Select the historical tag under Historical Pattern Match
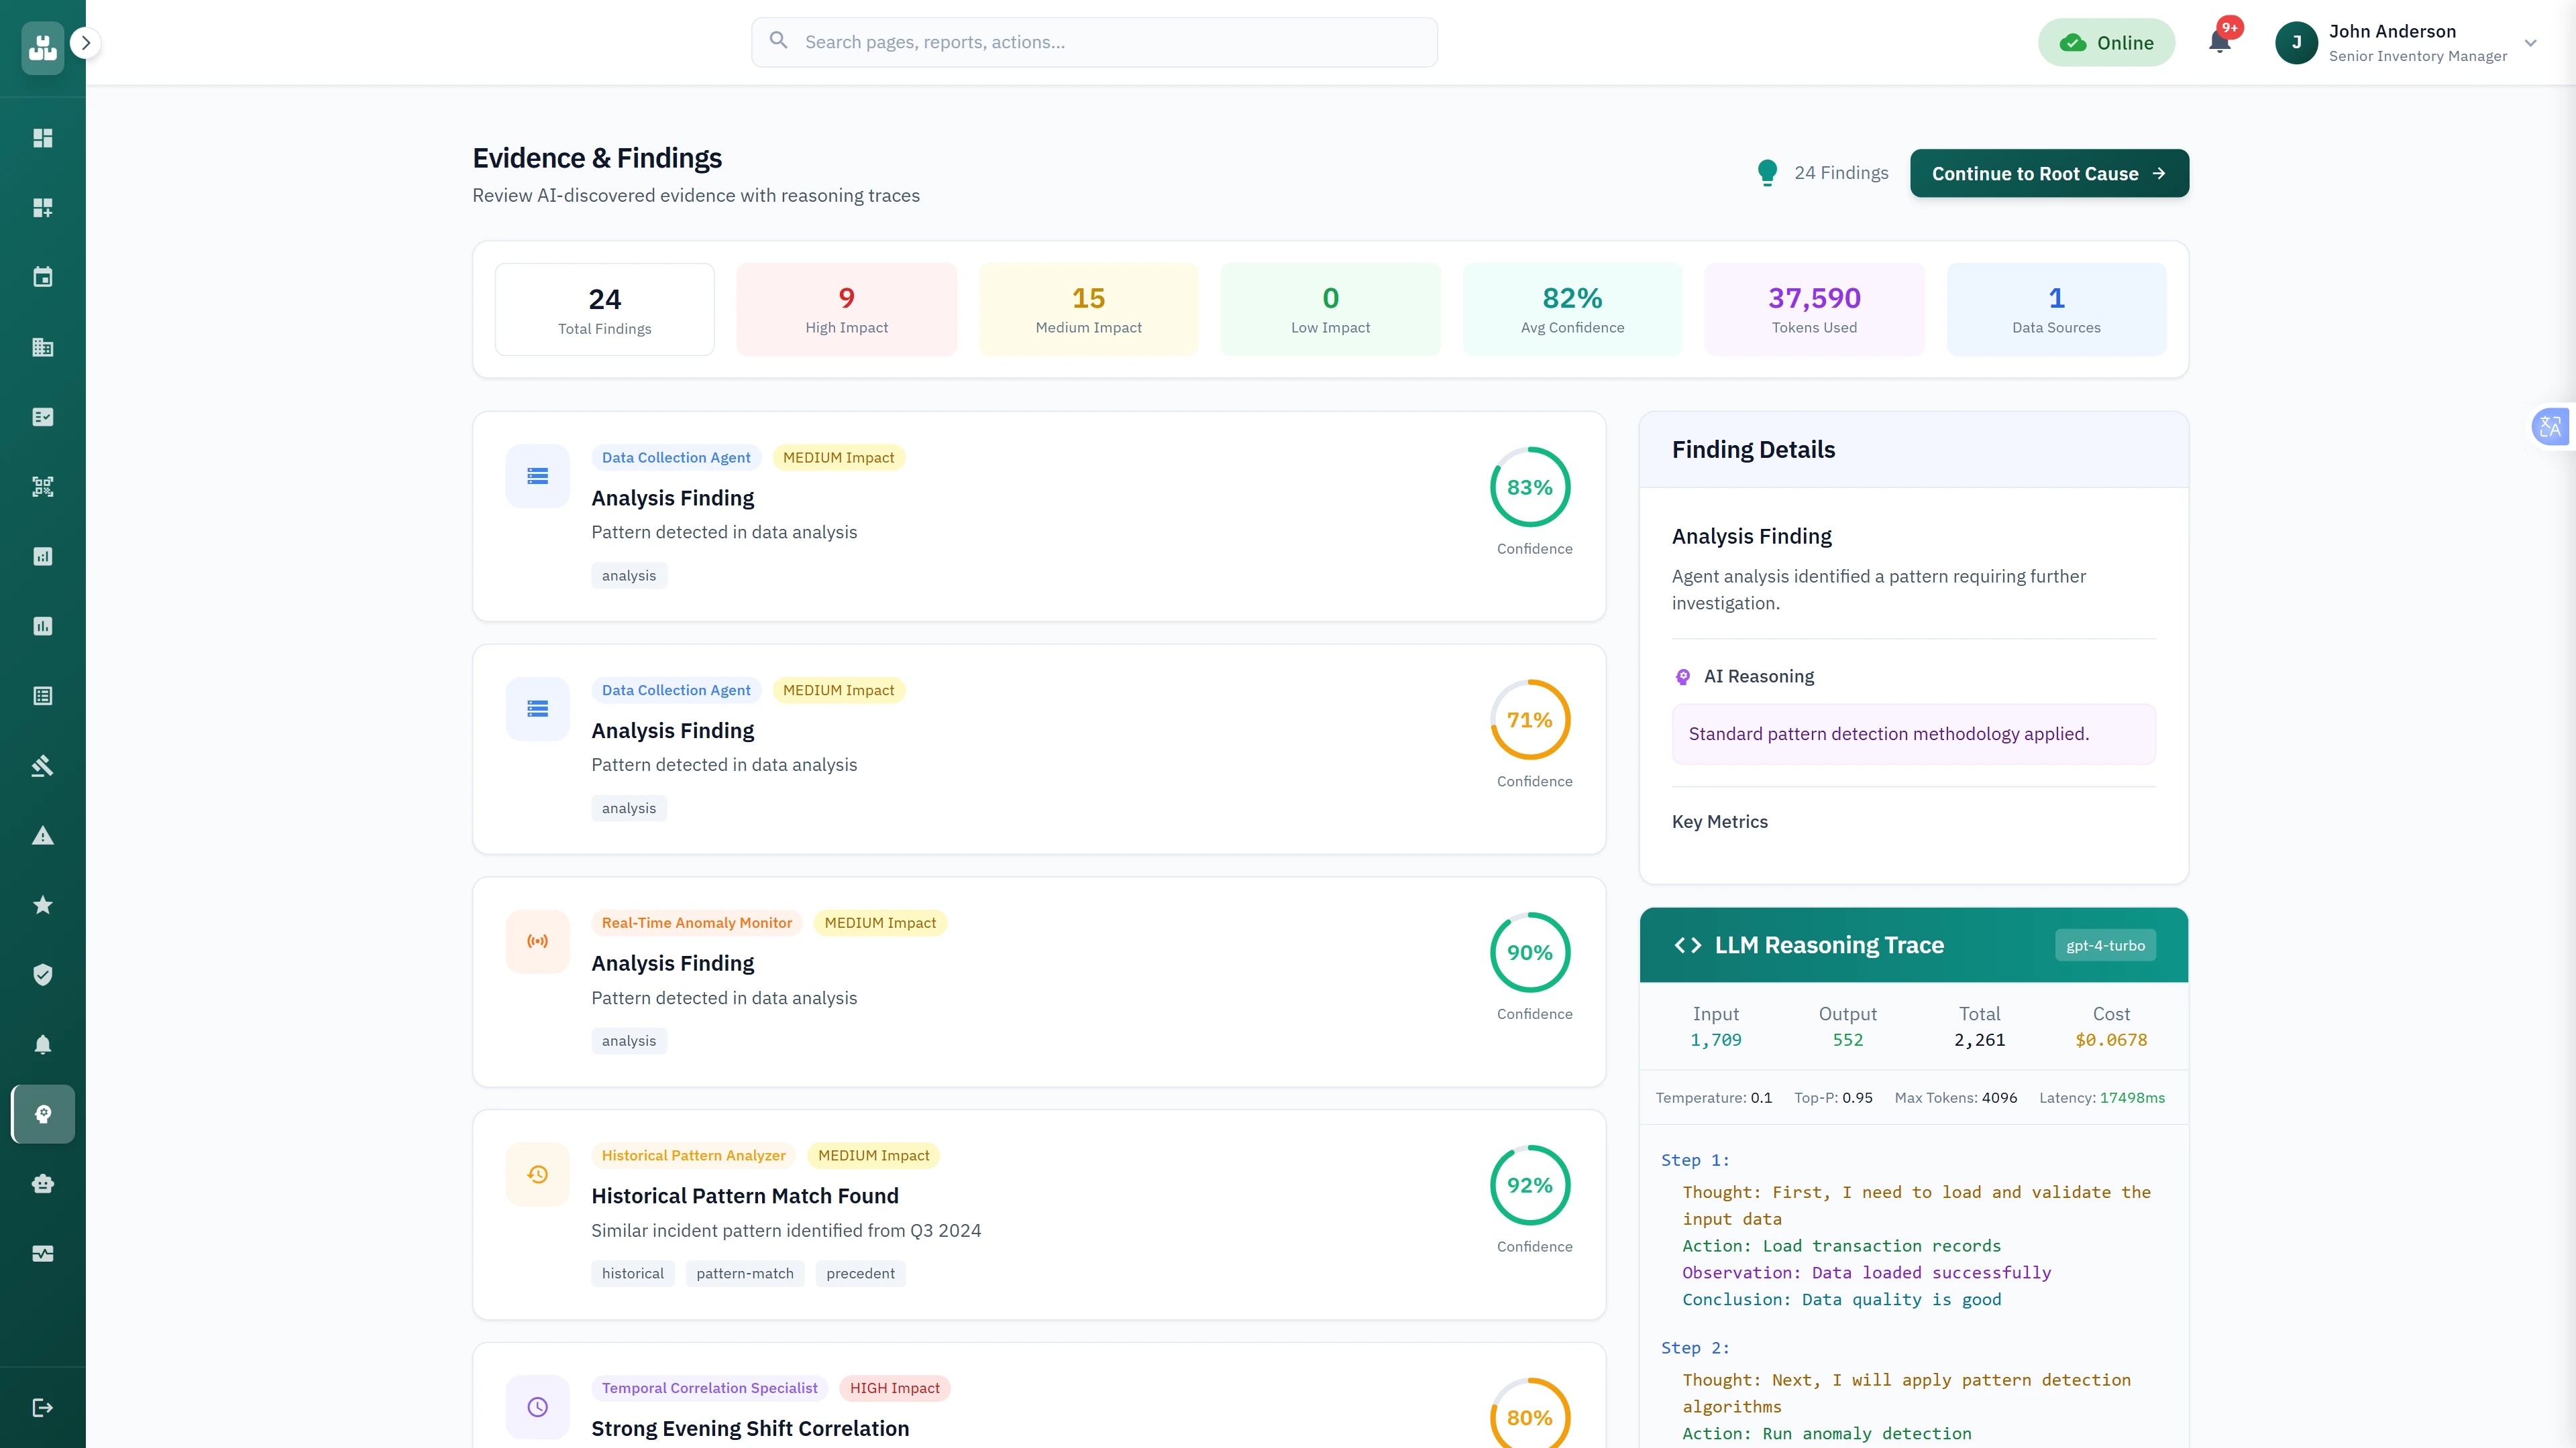 click(x=632, y=1273)
